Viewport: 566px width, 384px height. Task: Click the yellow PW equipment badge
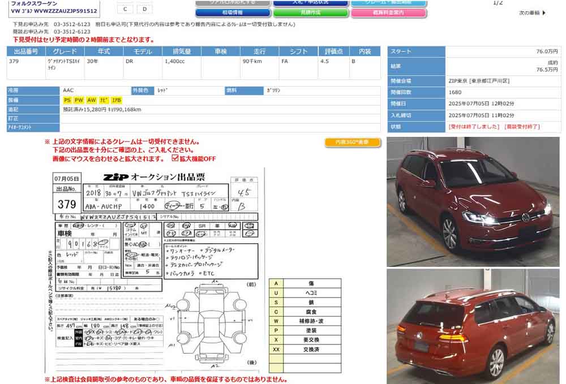(79, 100)
